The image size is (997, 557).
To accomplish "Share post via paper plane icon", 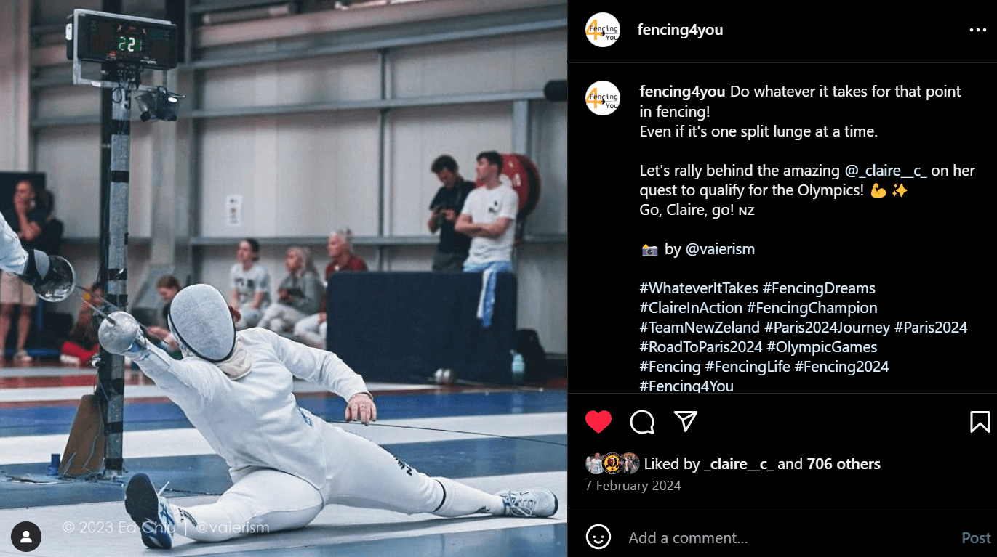I will coord(686,421).
